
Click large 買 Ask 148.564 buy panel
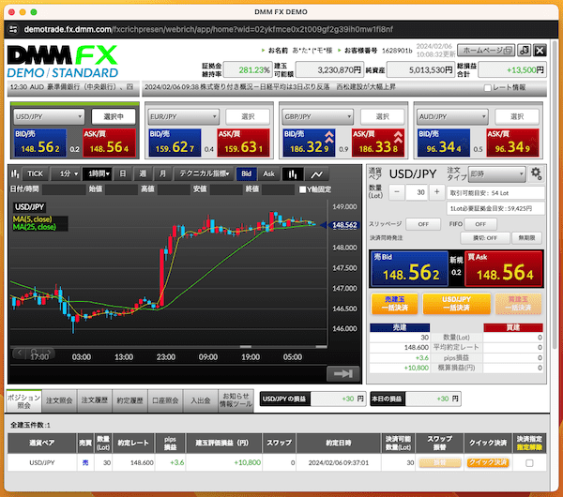(x=503, y=269)
